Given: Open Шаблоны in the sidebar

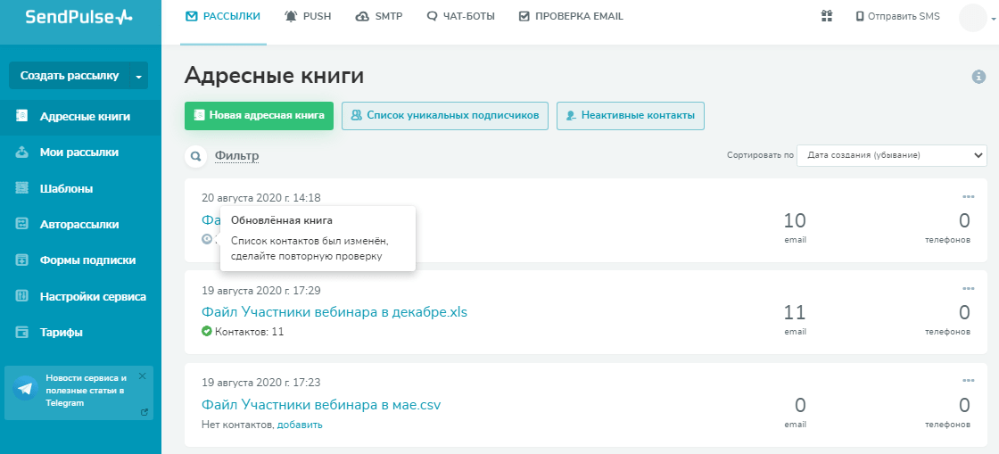Looking at the screenshot, I should pyautogui.click(x=66, y=188).
